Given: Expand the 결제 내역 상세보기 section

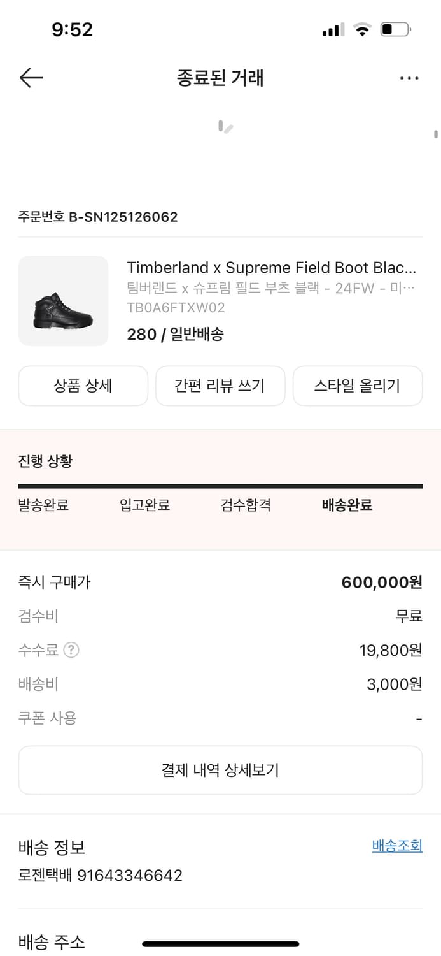Looking at the screenshot, I should (220, 770).
